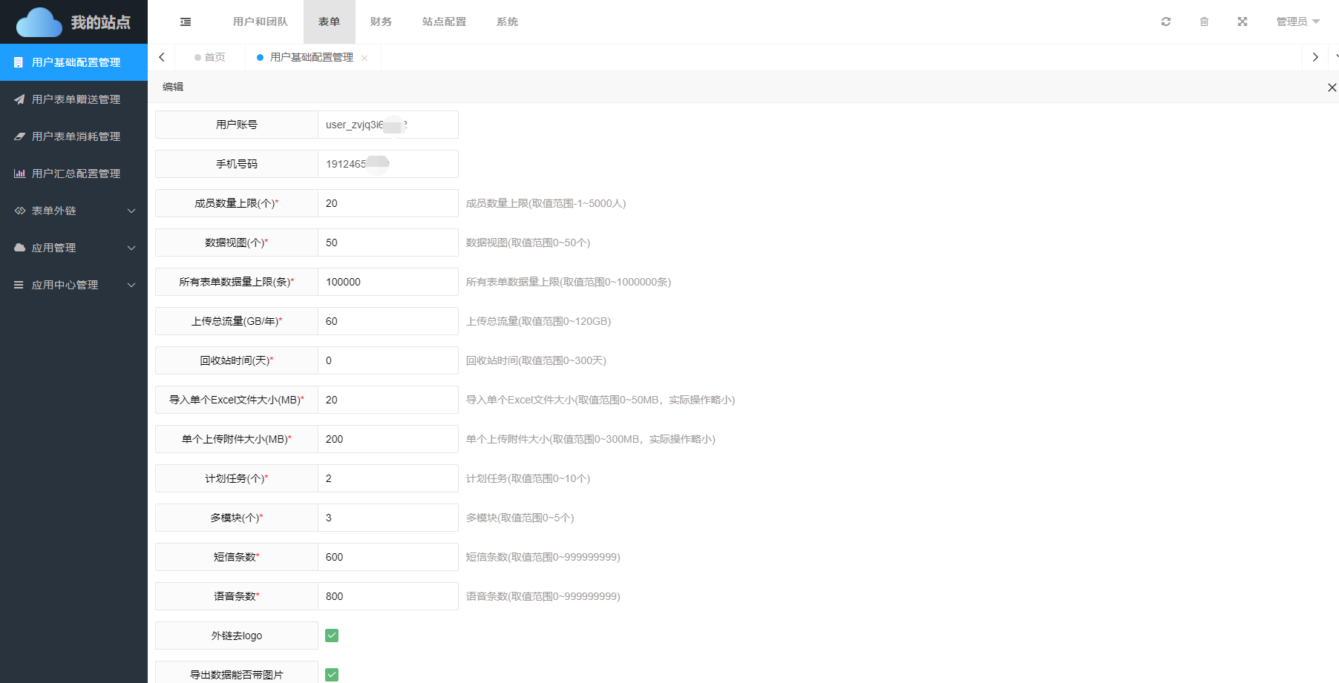Close the 编辑 panel with the X icon
Screen dimensions: 1339x683
click(1332, 88)
